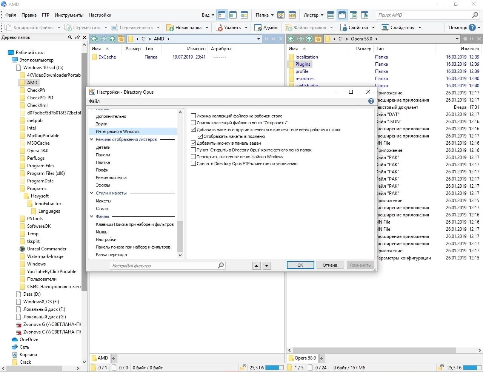
Task: Set single-pane lister layout icon
Action: coord(331,15)
